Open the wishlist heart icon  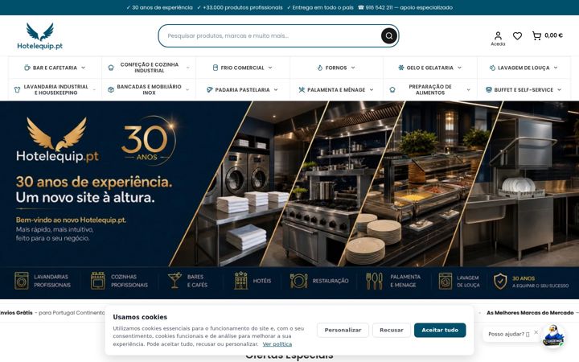pyautogui.click(x=517, y=36)
